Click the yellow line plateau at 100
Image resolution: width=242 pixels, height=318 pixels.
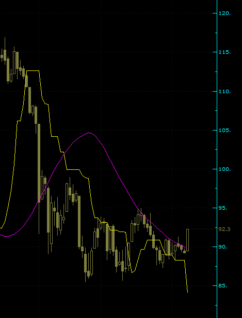[x=73, y=169]
